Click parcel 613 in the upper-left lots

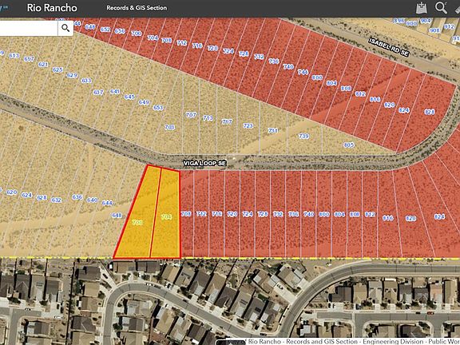tap(14, 55)
